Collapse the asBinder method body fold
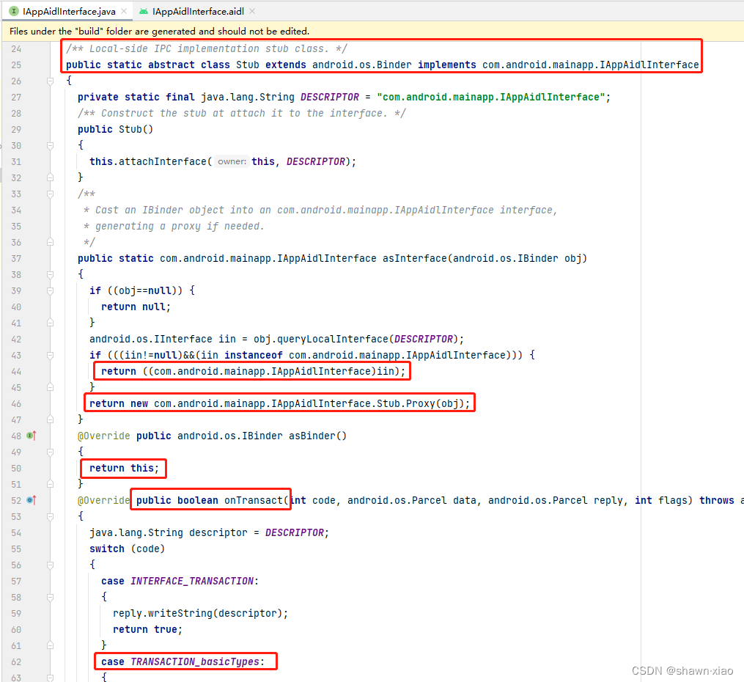This screenshot has width=744, height=682. [50, 452]
